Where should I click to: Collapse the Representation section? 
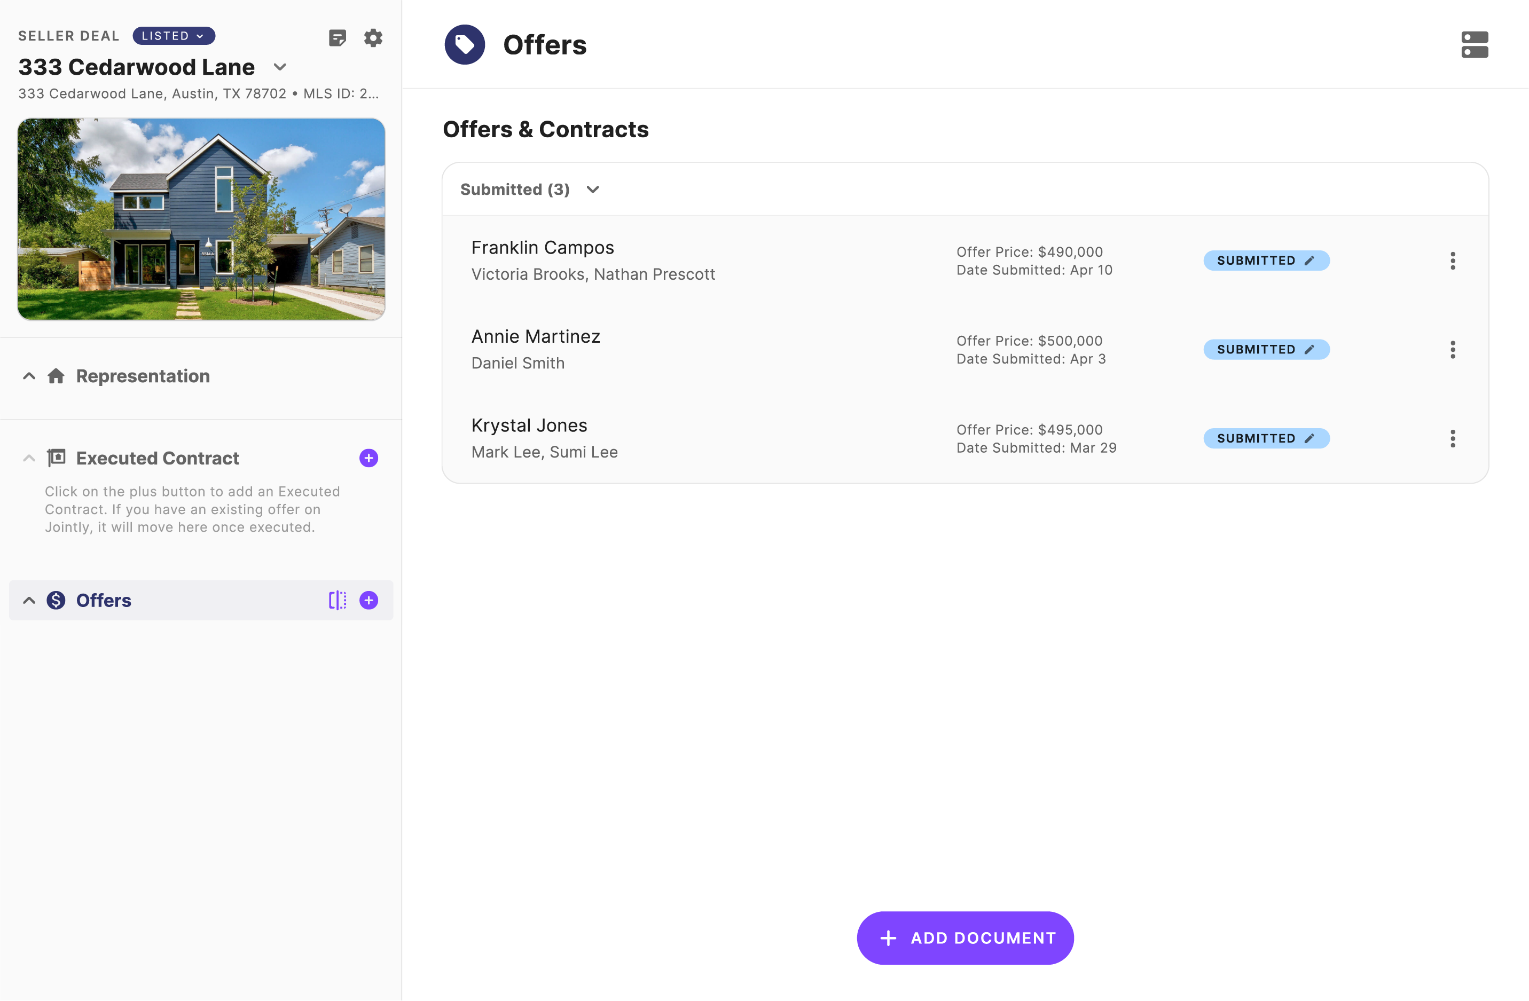[x=29, y=376]
